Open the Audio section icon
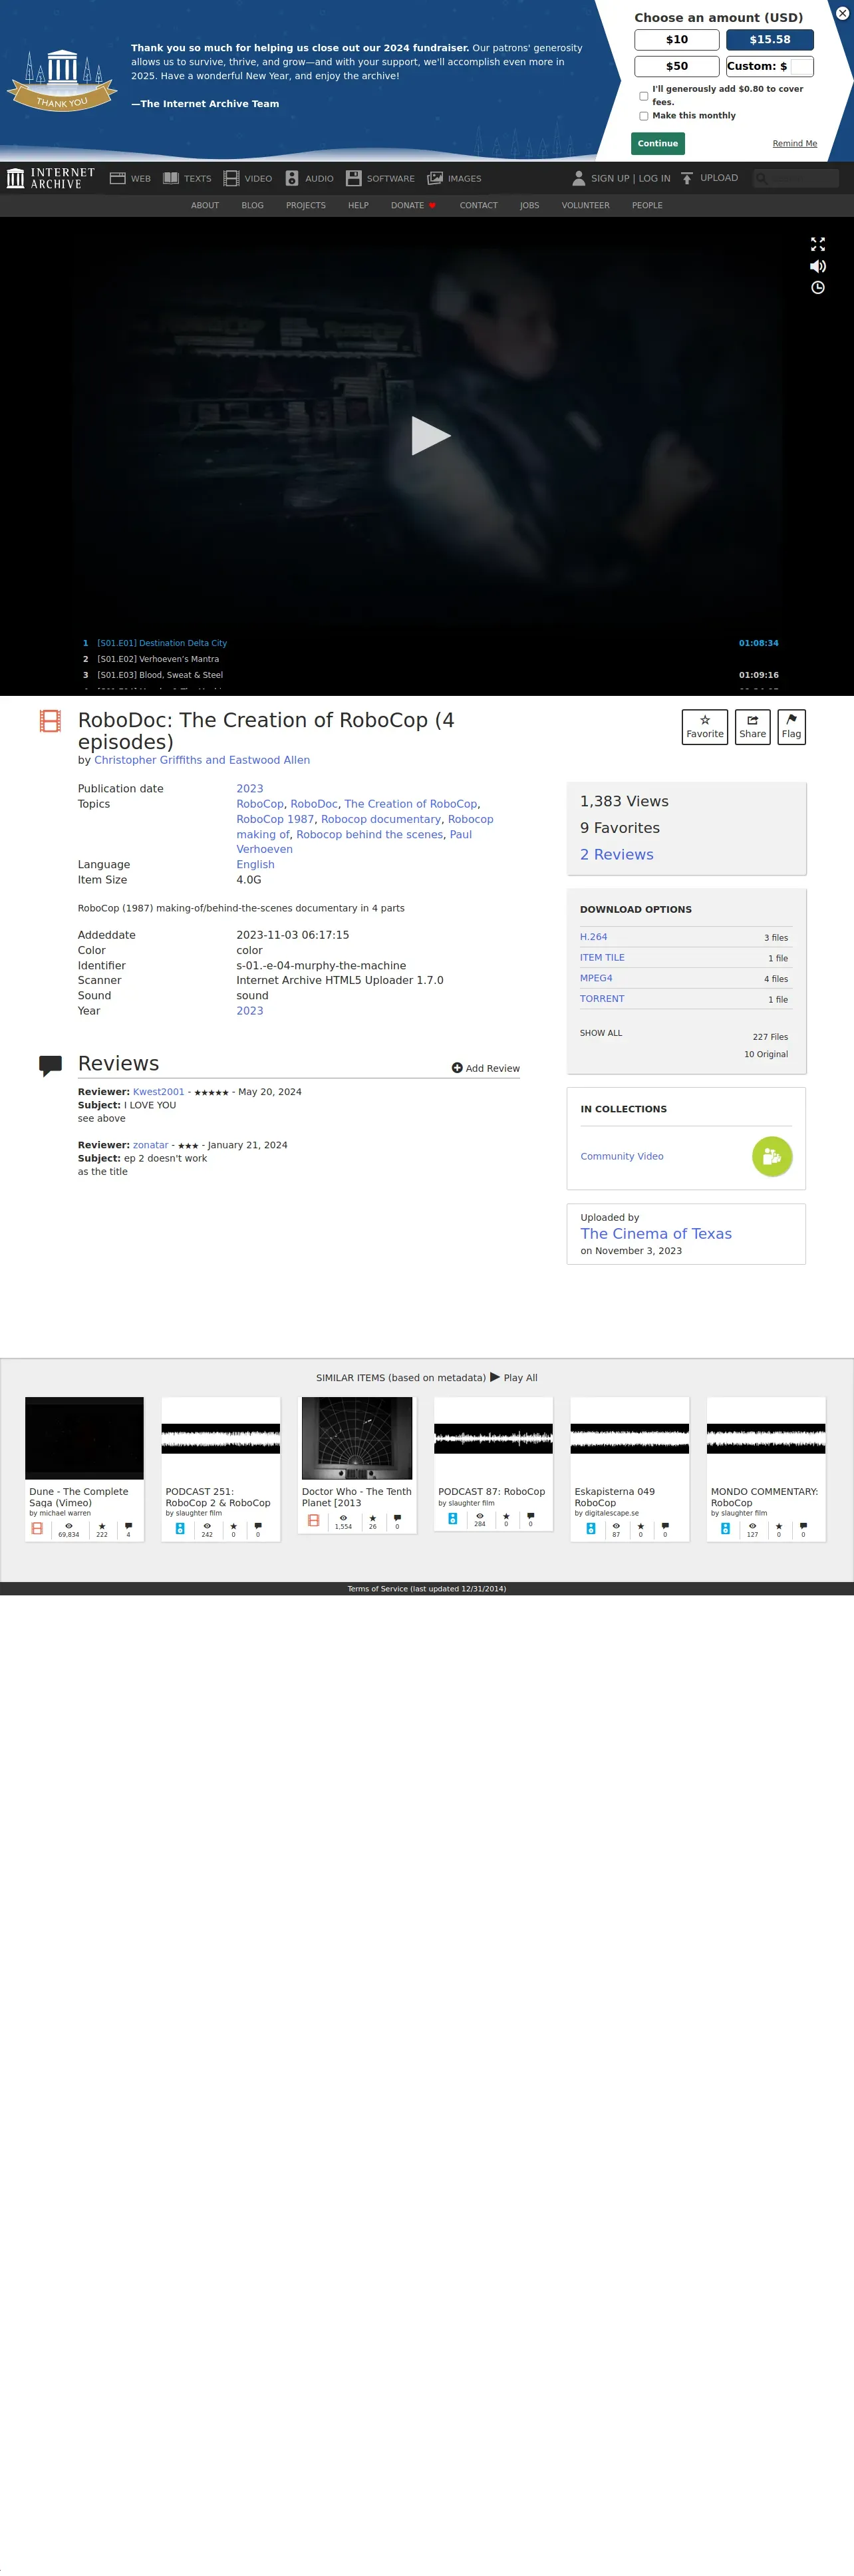Screen dimensions: 854x2576 click(x=292, y=178)
